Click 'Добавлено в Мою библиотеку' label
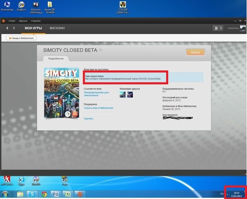Image resolution: width=247 pixels, height=199 pixels. tap(179, 106)
